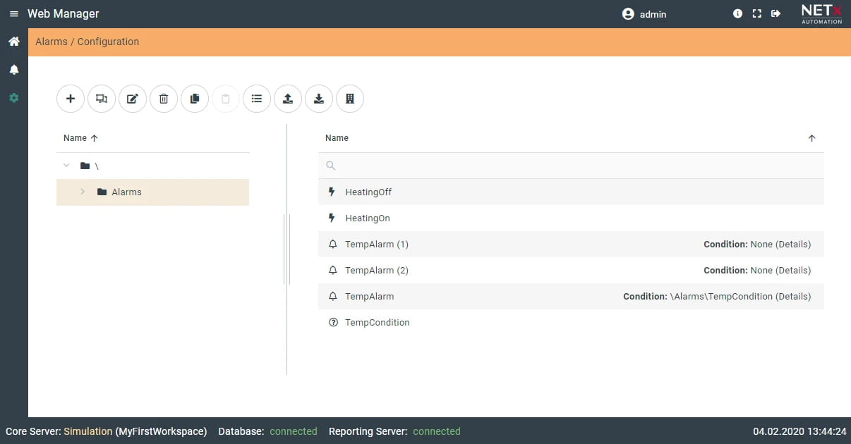This screenshot has height=444, width=851.
Task: Open the hamburger navigation menu
Action: coord(13,14)
